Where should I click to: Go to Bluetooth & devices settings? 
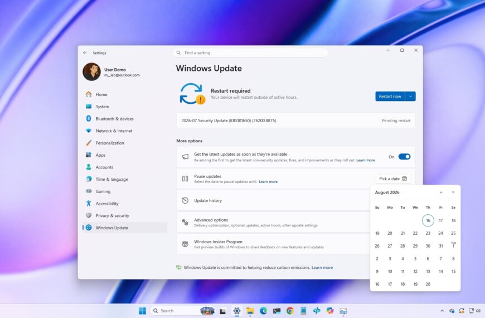[x=126, y=119]
